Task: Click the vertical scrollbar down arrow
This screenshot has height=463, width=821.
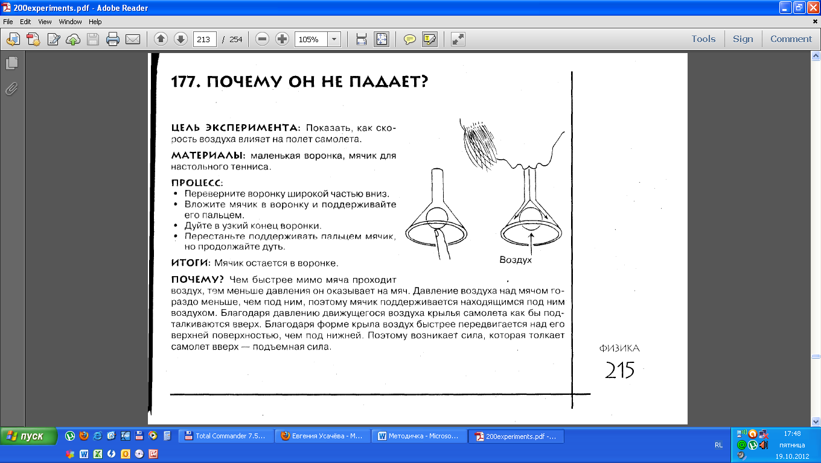Action: click(816, 421)
